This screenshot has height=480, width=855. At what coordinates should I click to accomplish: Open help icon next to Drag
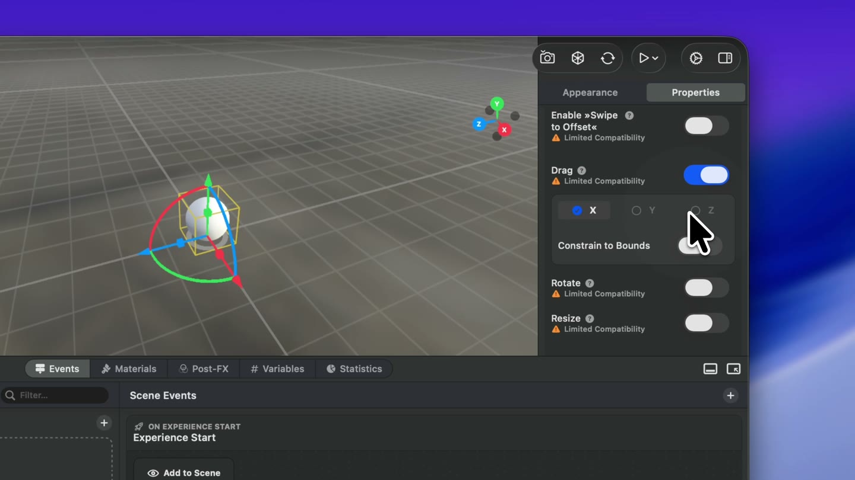tap(582, 171)
